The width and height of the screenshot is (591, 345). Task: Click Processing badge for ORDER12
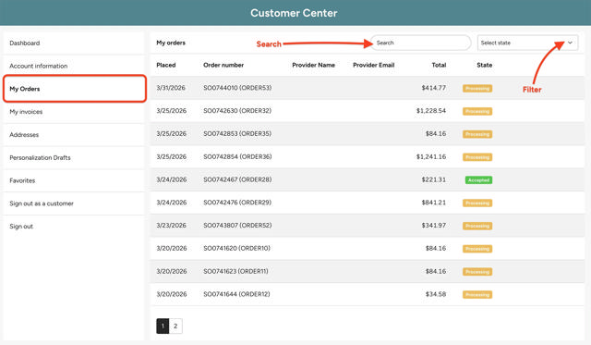coord(477,294)
